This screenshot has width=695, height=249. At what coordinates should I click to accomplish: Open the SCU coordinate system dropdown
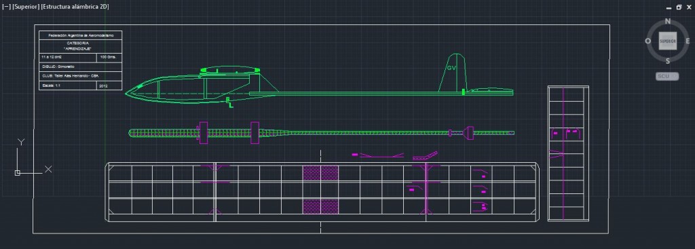pos(667,76)
